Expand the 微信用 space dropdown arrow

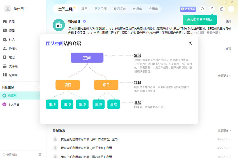pos(40,95)
